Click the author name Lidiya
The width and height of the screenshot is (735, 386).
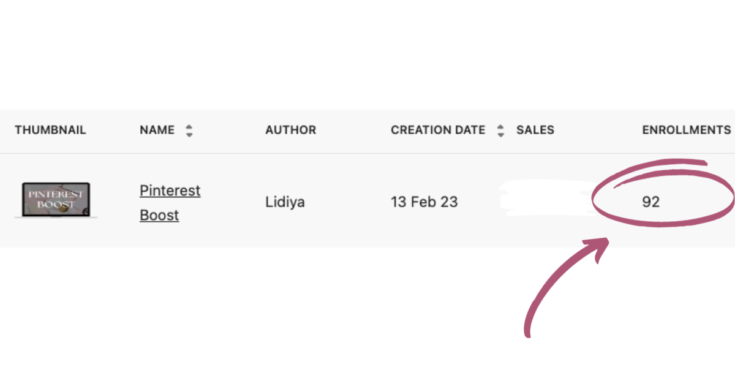284,202
